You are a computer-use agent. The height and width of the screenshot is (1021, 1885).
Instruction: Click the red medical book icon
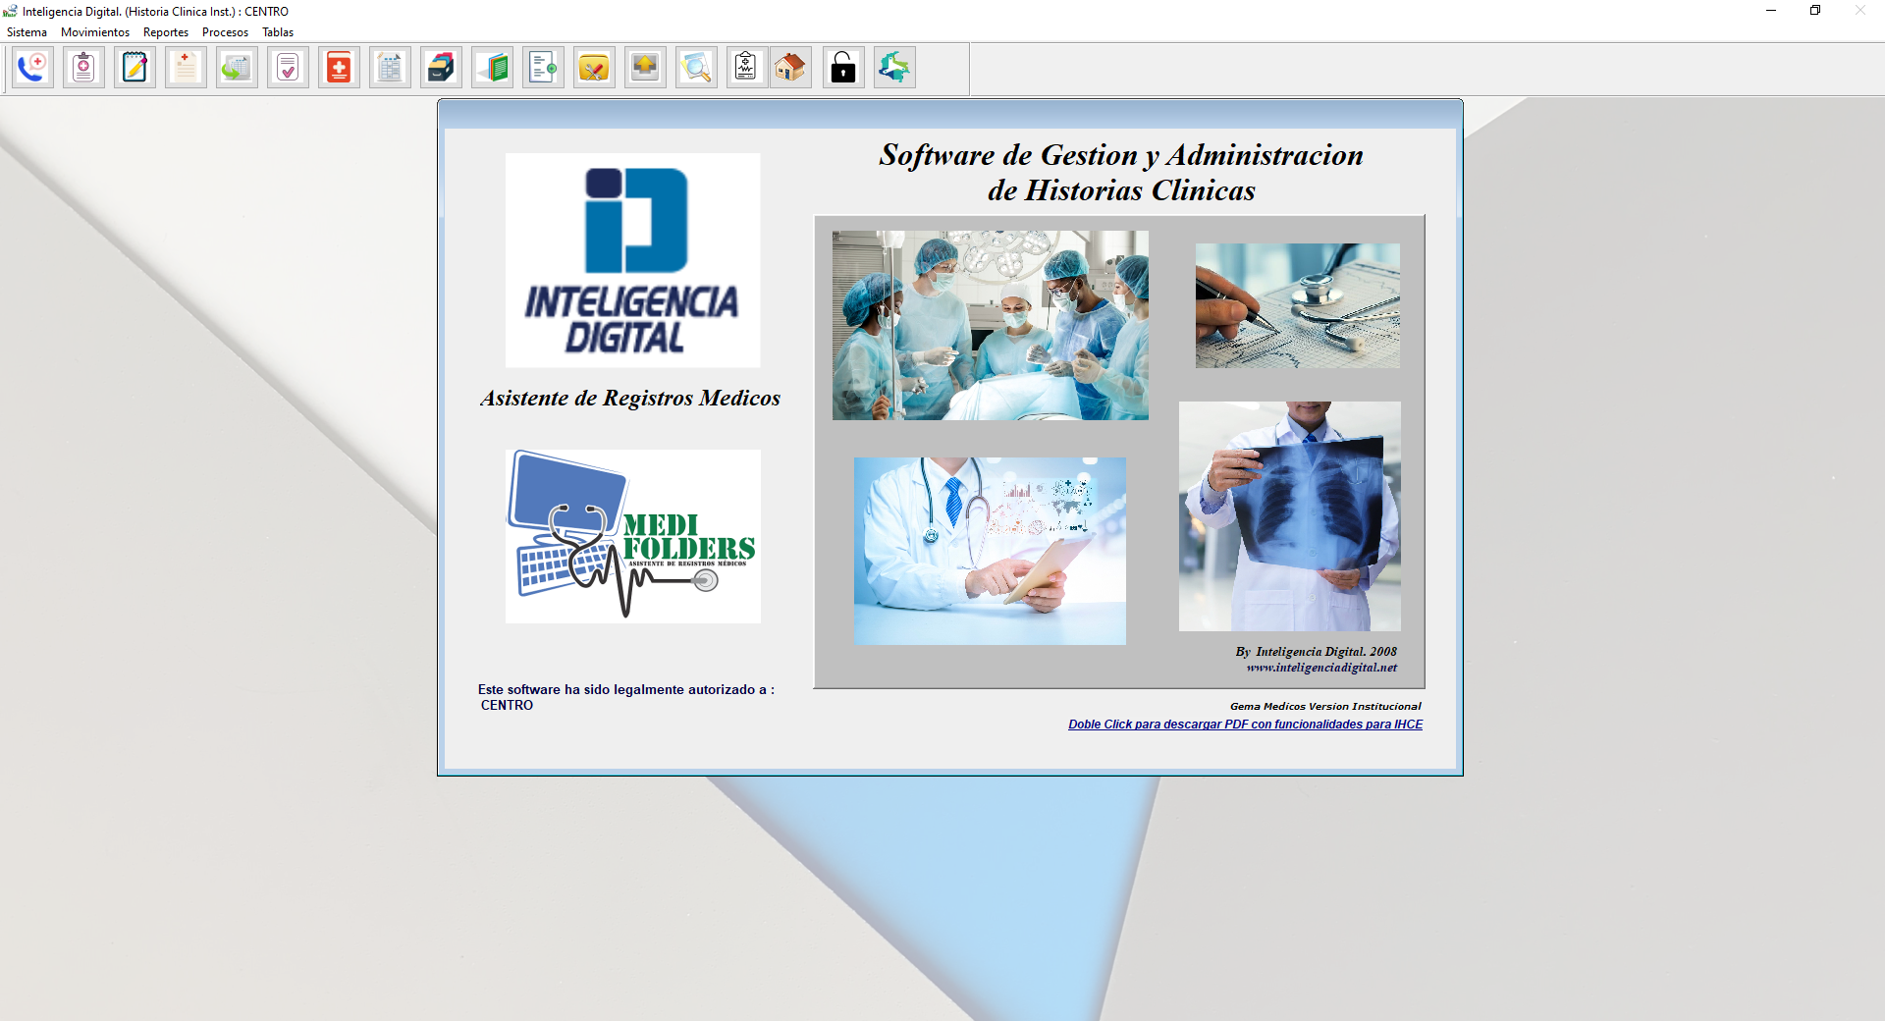[340, 68]
